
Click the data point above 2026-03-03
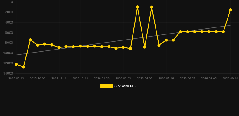point(123,47)
